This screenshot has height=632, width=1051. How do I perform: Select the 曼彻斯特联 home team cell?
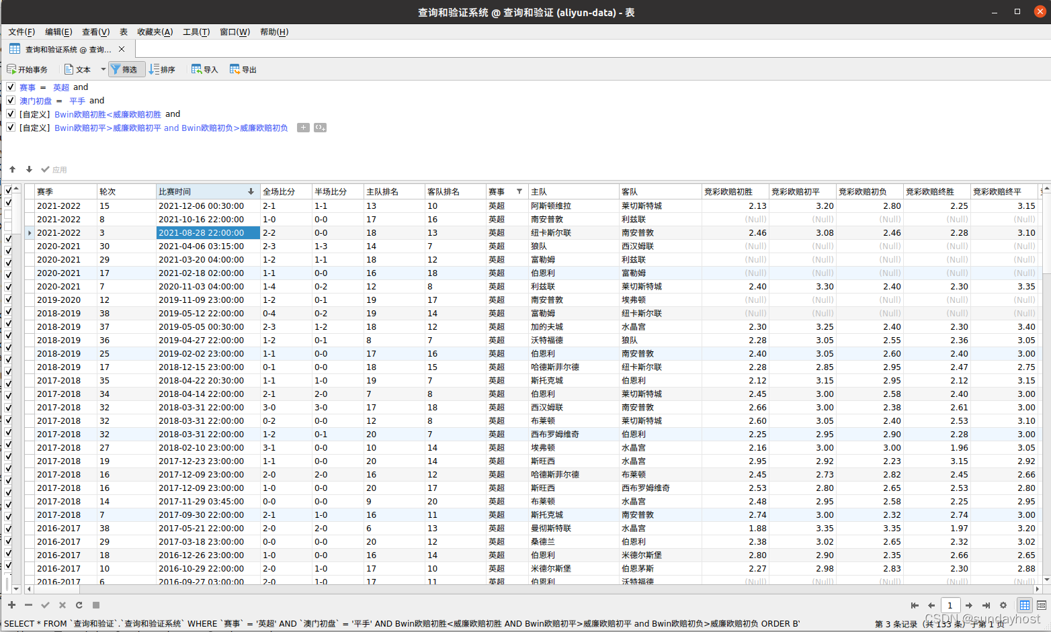click(574, 528)
